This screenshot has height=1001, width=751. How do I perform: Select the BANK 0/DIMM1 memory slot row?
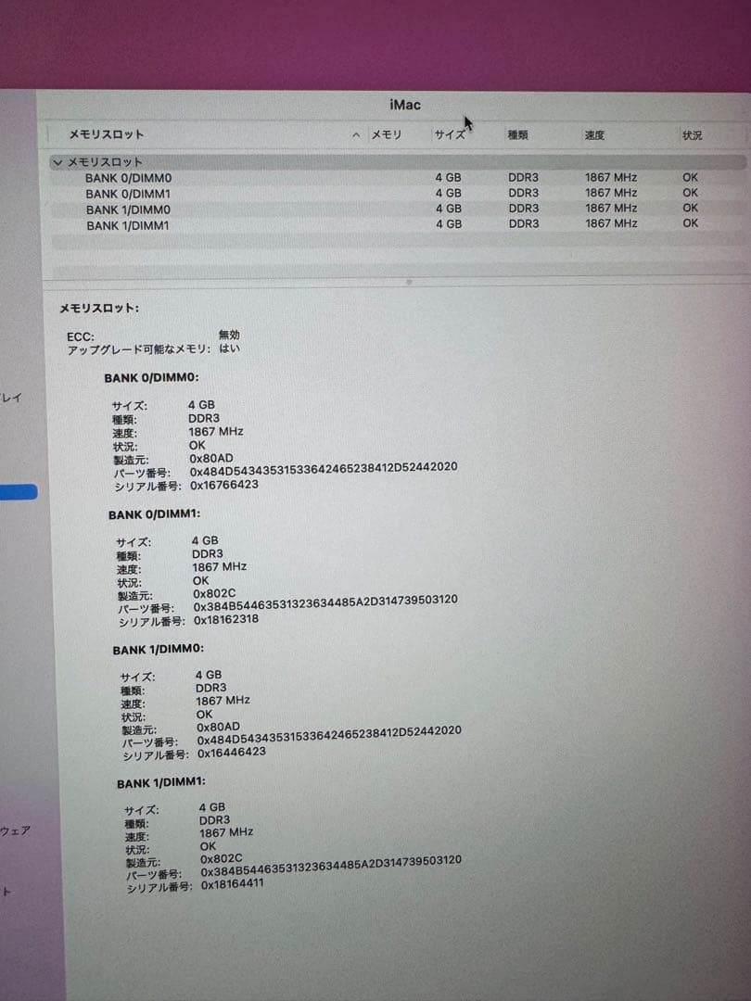point(127,193)
